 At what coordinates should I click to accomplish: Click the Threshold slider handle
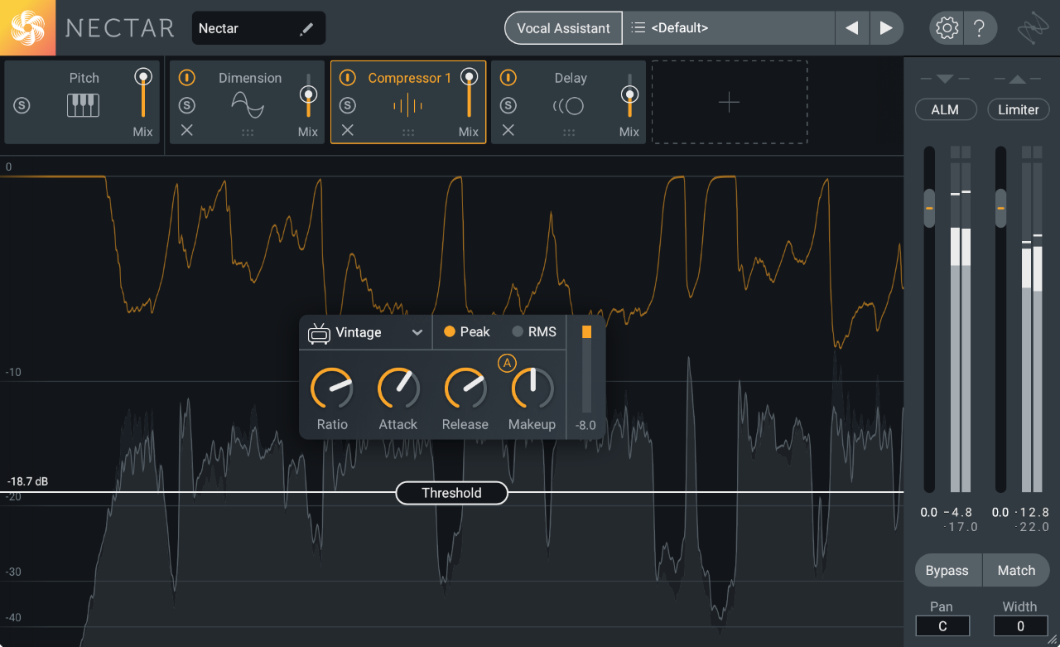point(451,493)
